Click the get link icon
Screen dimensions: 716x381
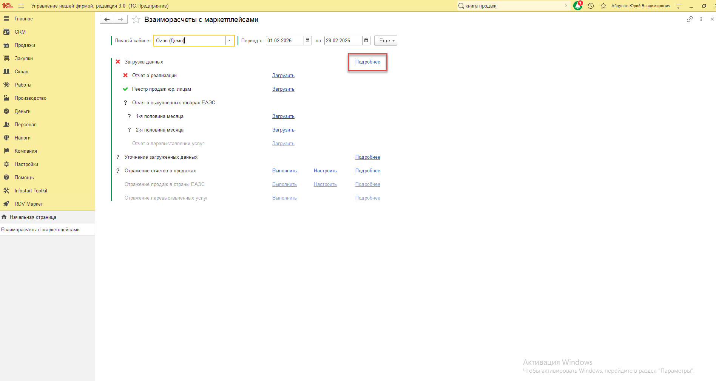[690, 19]
